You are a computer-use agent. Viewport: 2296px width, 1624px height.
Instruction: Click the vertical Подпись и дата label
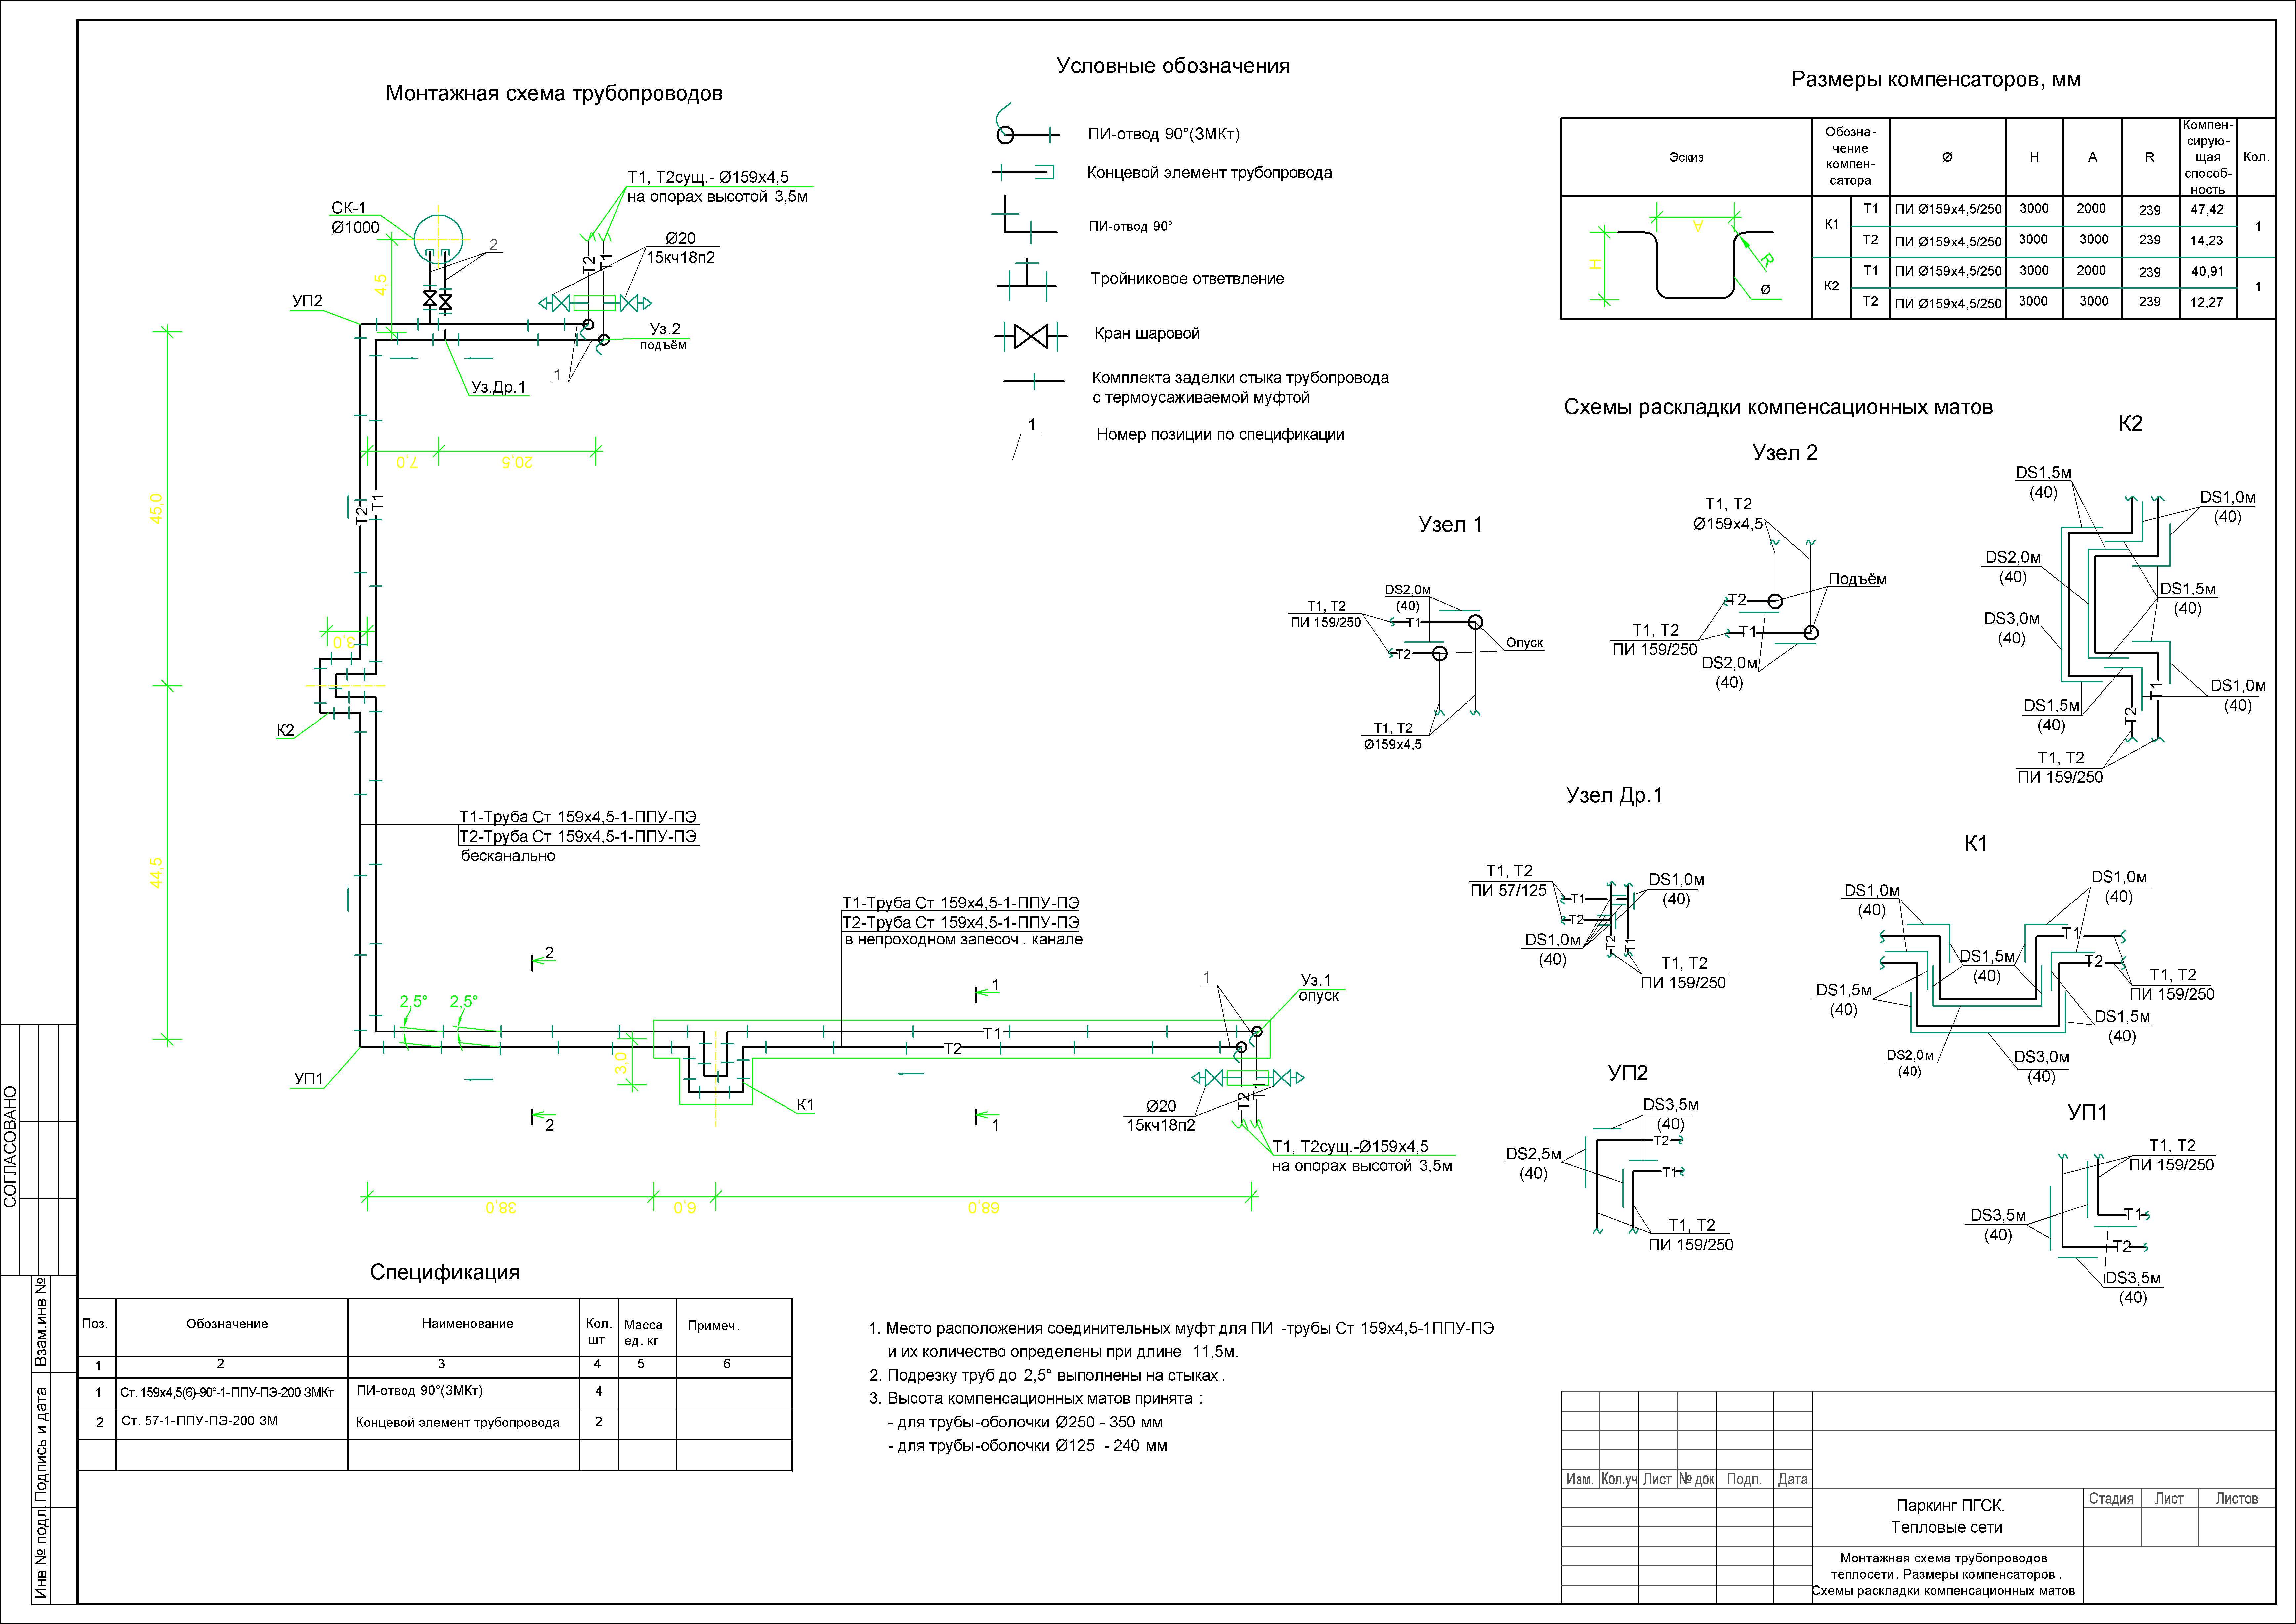click(41, 1444)
